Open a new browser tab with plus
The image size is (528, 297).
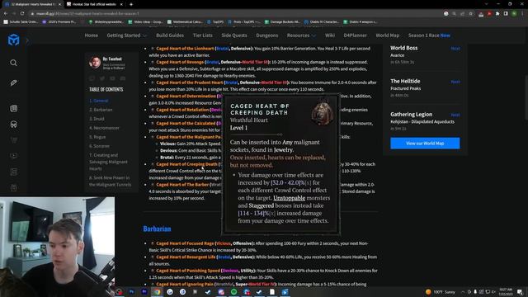point(131,4)
